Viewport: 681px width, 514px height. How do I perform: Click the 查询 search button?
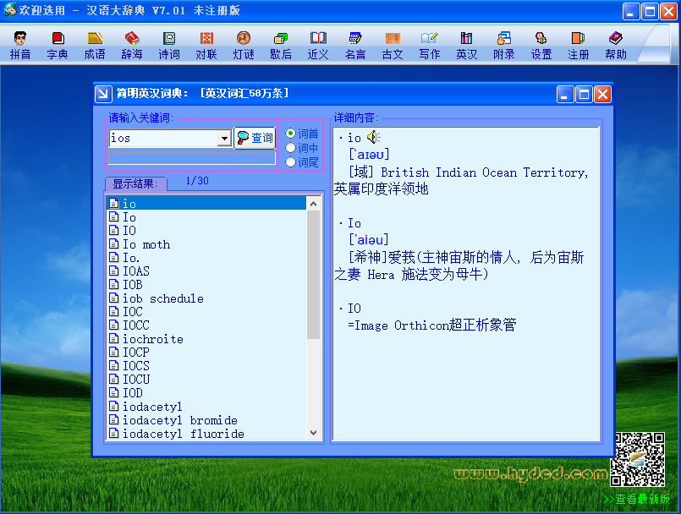(x=255, y=138)
